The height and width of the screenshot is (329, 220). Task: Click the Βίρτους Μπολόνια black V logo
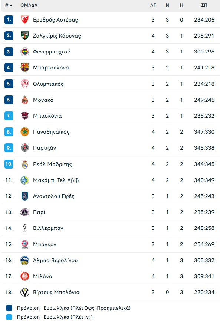click(x=25, y=292)
